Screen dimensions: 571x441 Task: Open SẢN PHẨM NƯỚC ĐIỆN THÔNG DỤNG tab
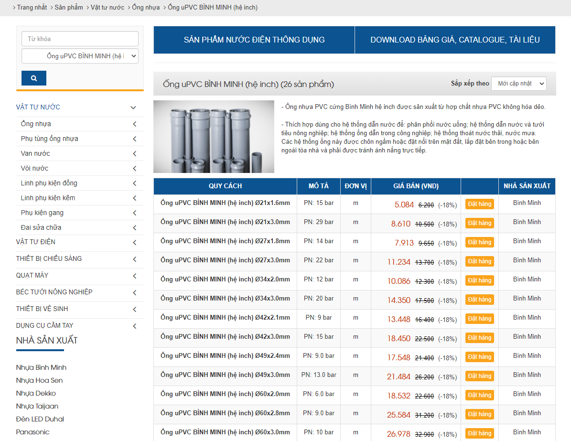pos(254,40)
